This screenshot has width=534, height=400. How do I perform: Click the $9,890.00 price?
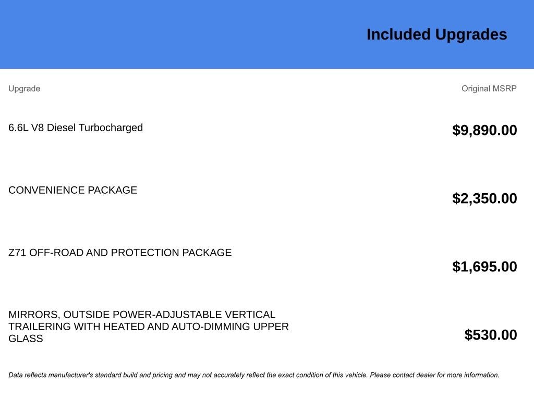coord(484,130)
